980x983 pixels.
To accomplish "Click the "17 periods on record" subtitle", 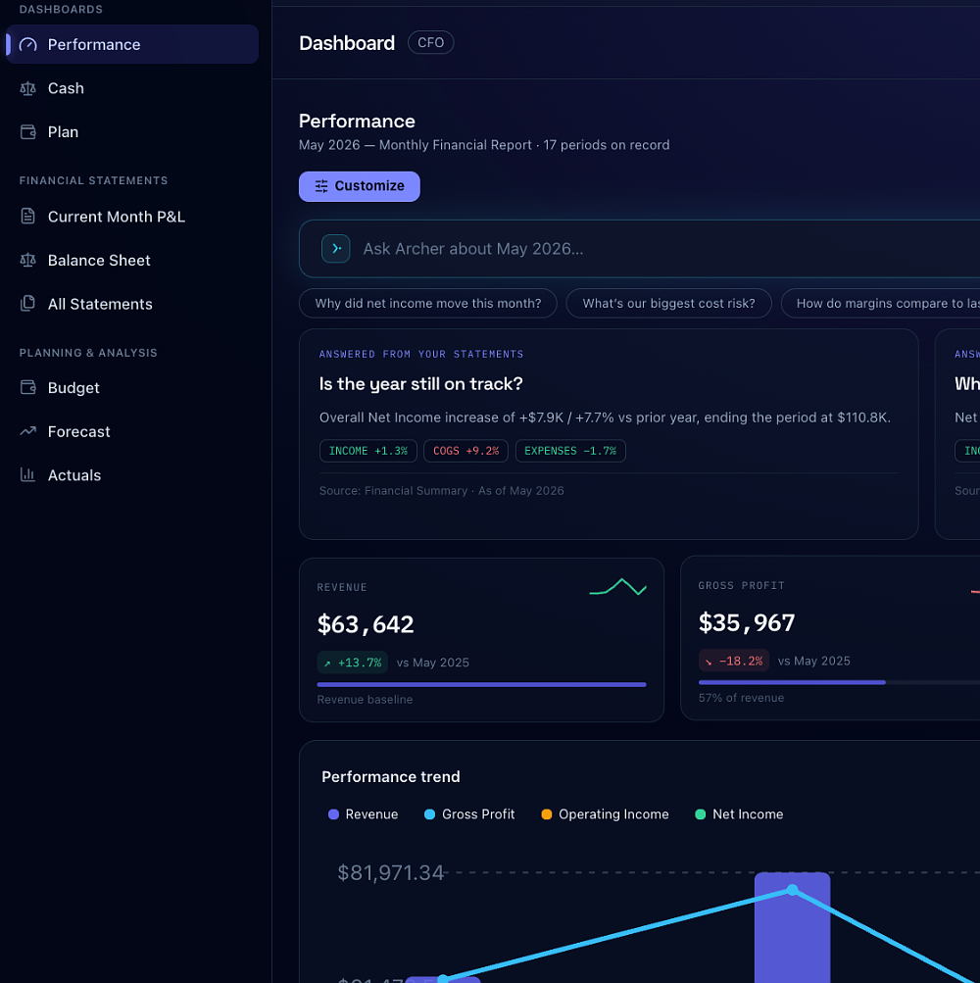I will pos(607,145).
